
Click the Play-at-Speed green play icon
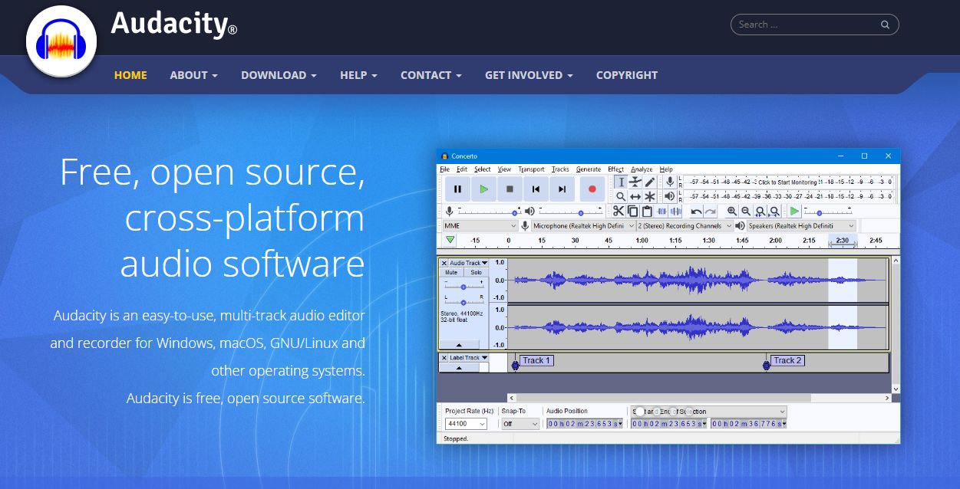(794, 211)
